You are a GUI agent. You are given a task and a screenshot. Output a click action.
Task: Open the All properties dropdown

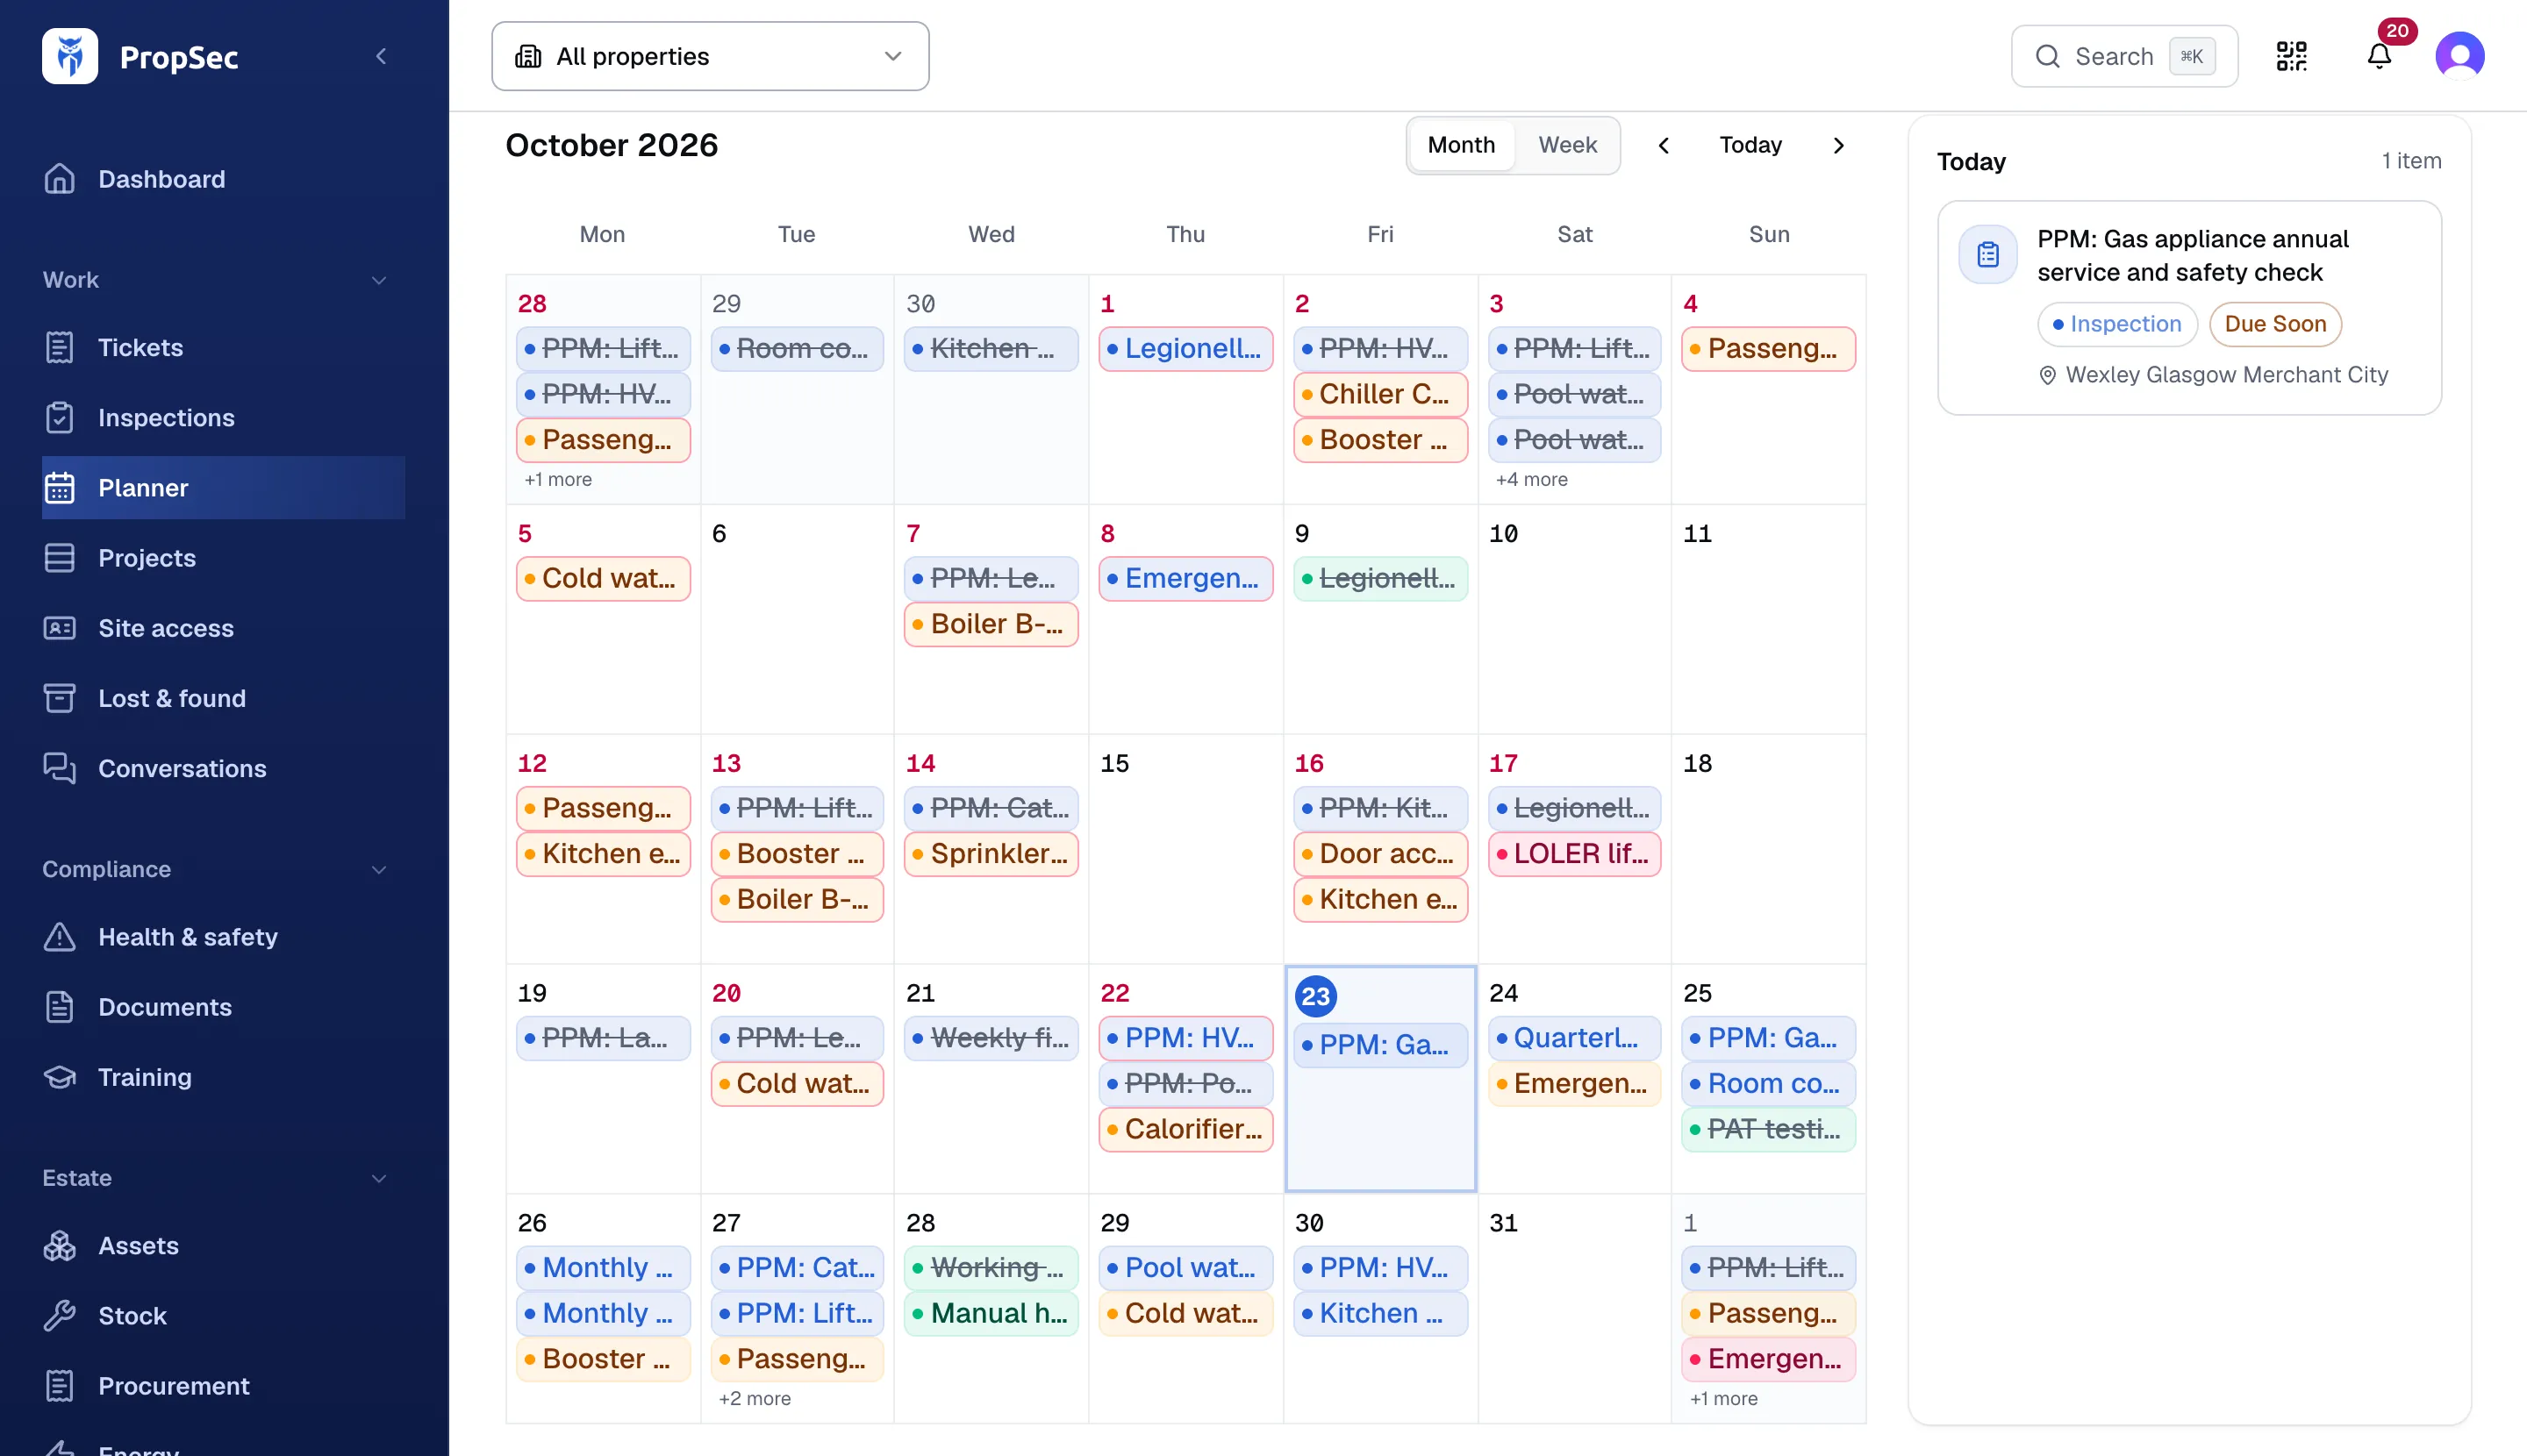[711, 56]
